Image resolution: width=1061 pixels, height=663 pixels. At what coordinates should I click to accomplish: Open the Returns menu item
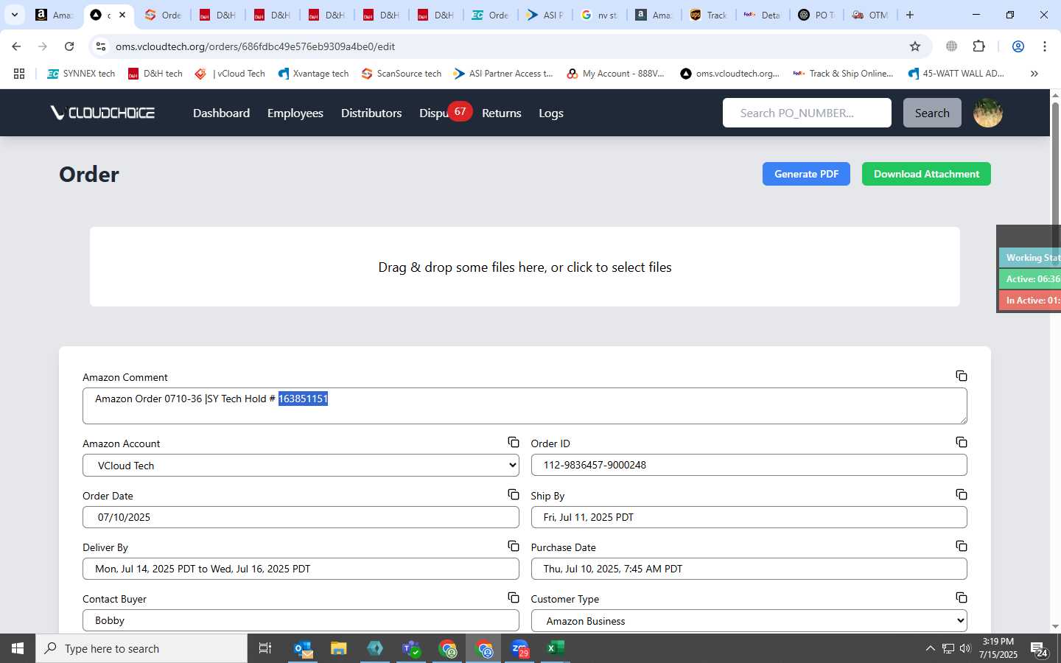click(502, 113)
